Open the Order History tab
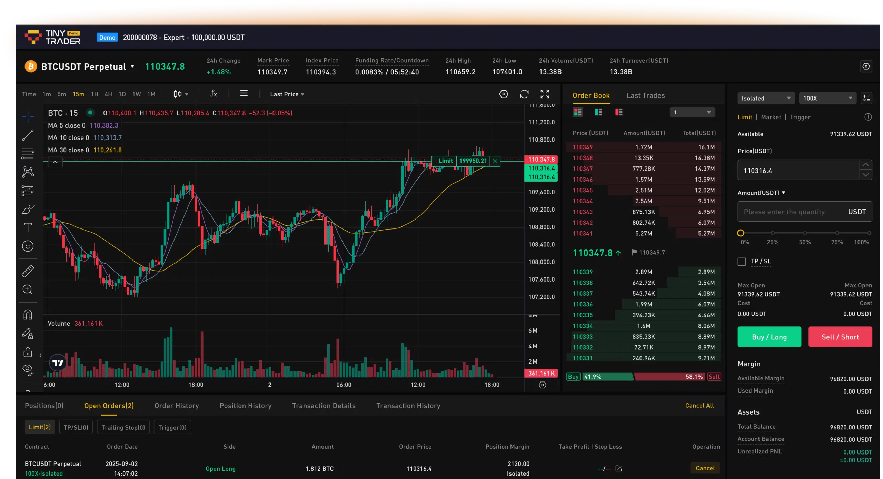 pyautogui.click(x=177, y=406)
